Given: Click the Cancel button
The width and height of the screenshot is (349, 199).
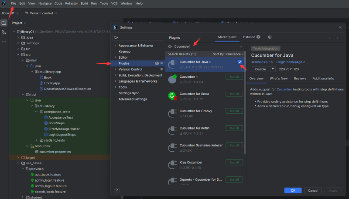Looking at the screenshot, I should [x=313, y=190].
